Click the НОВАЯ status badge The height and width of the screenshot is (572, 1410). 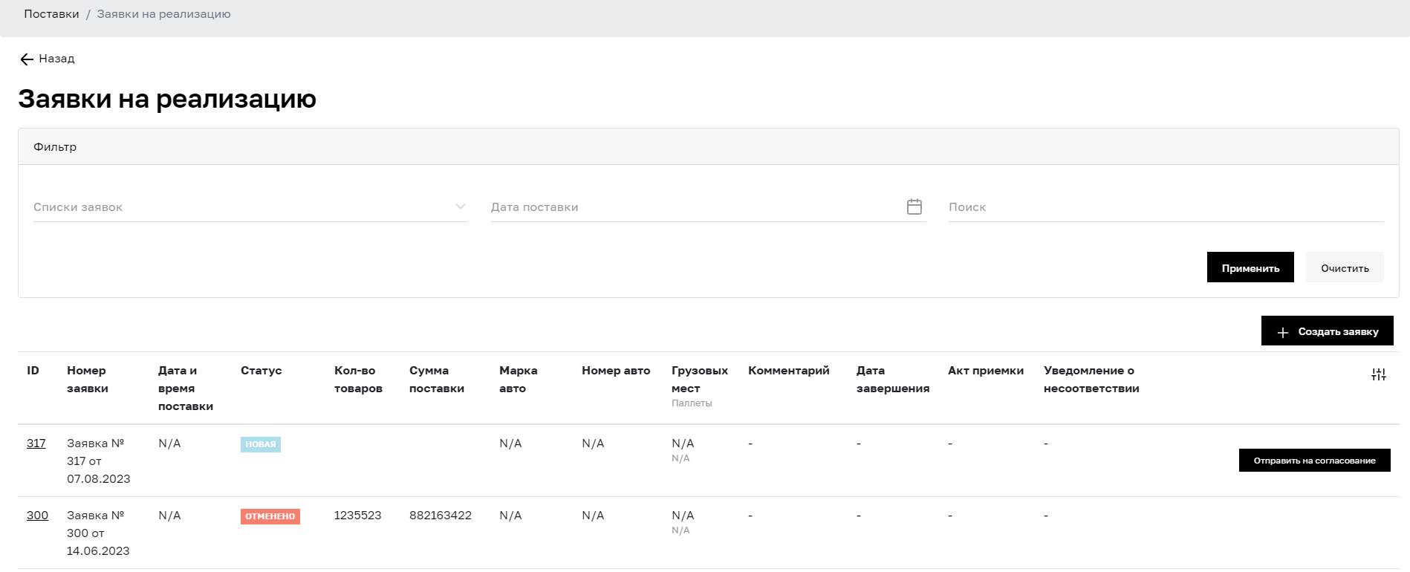tap(261, 444)
